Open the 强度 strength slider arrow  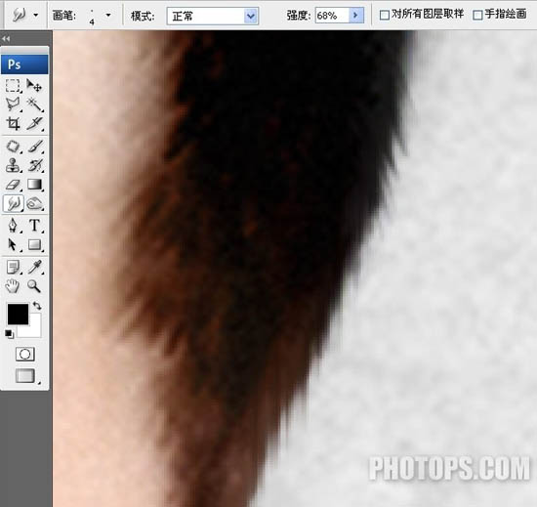point(355,15)
